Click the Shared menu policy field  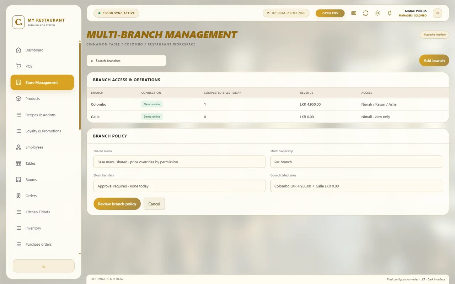point(179,162)
